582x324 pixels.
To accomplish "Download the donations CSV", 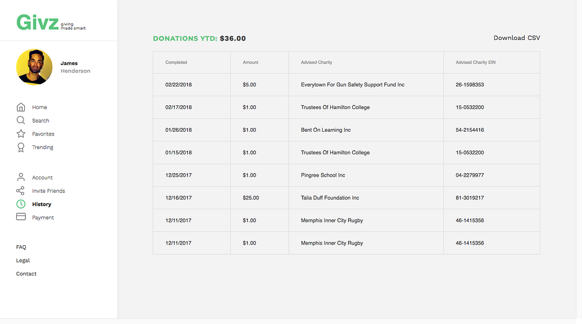I will tap(517, 38).
